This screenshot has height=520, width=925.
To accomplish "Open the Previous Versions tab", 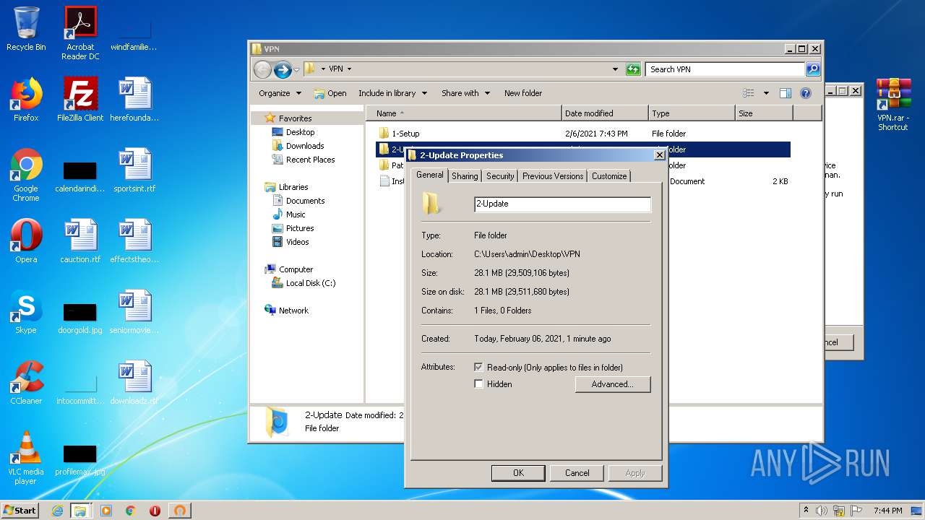I will pos(553,176).
